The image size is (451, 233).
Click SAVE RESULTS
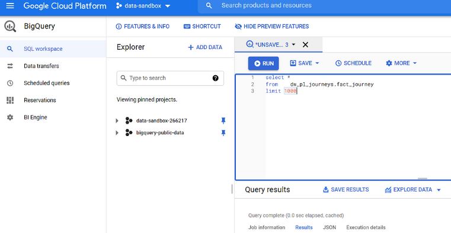tap(346, 190)
